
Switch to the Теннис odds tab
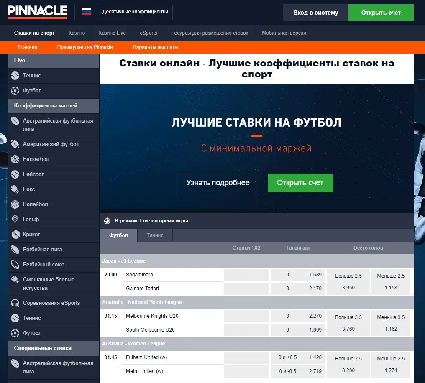[155, 235]
